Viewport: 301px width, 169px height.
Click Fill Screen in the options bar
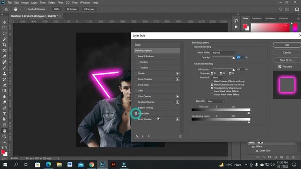pyautogui.click(x=89, y=9)
